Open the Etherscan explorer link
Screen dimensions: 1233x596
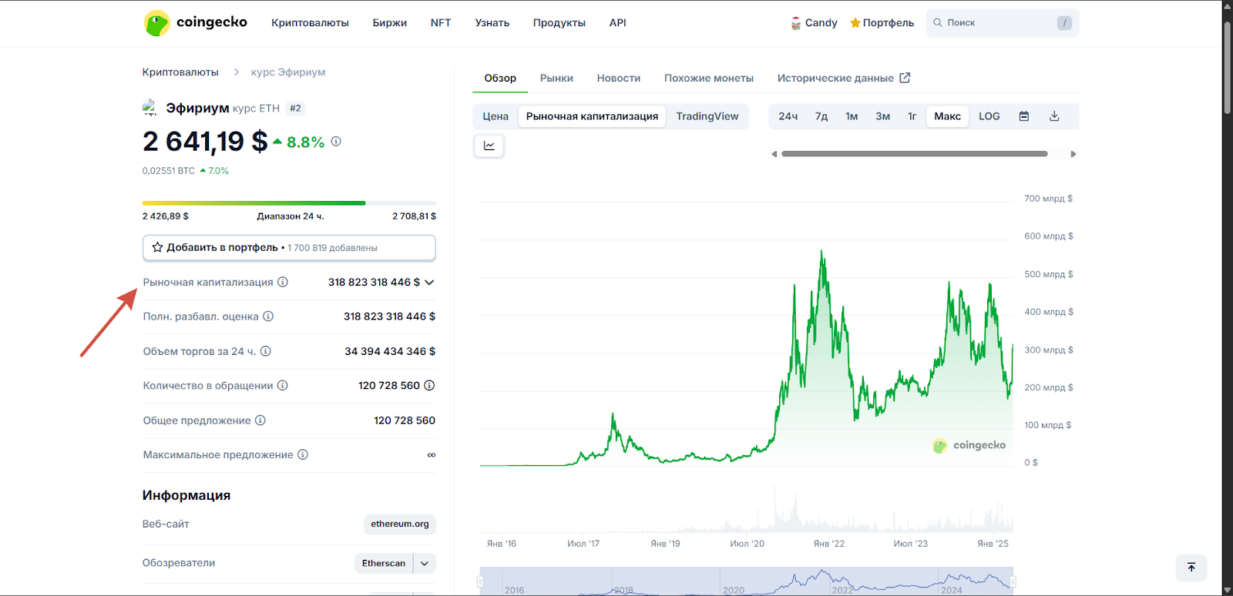pyautogui.click(x=384, y=564)
